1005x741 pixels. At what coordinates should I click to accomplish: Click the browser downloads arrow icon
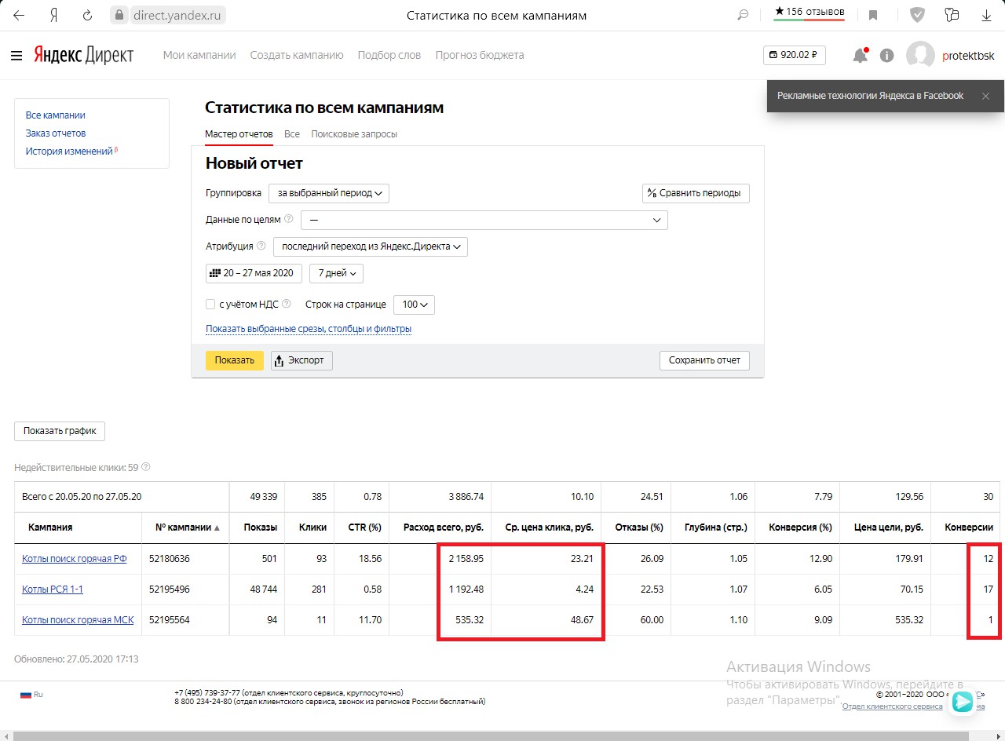pos(986,15)
